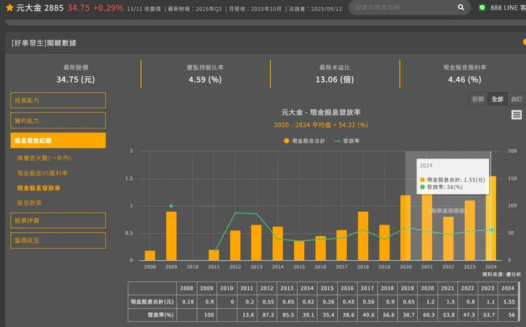Image resolution: width=526 pixels, height=327 pixels.
Task: Click the green LINE icon
Action: click(482, 7)
